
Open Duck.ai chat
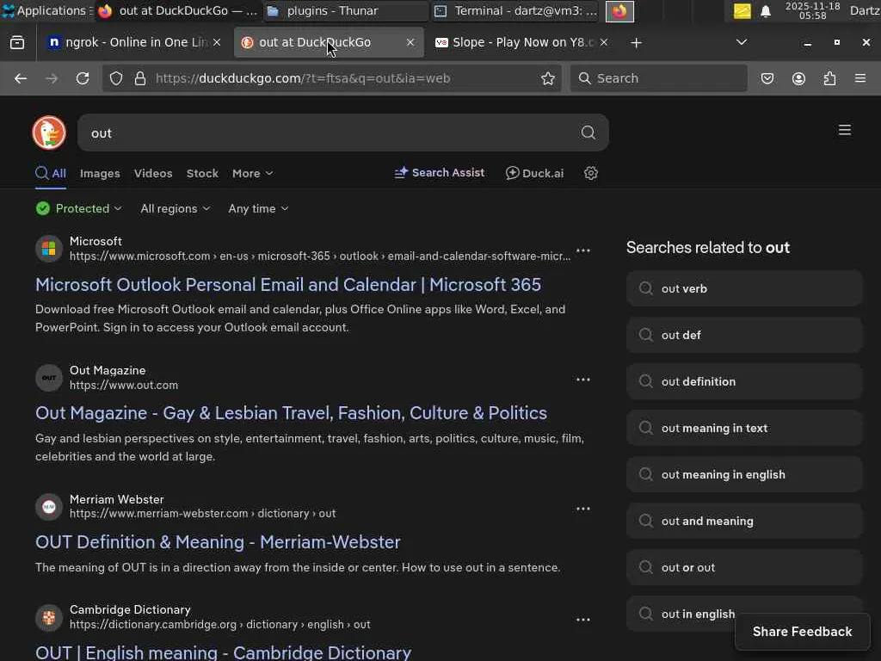point(534,173)
